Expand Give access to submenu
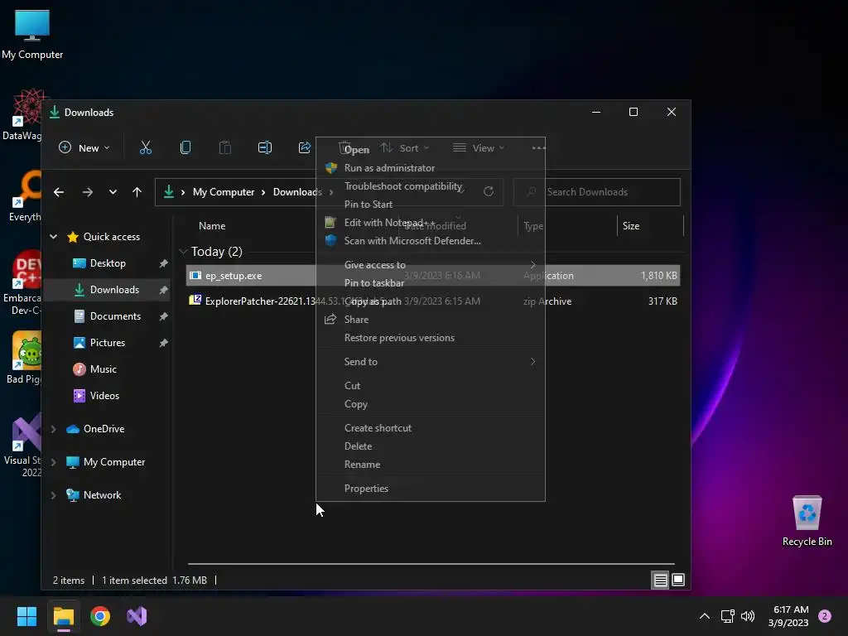 point(431,265)
